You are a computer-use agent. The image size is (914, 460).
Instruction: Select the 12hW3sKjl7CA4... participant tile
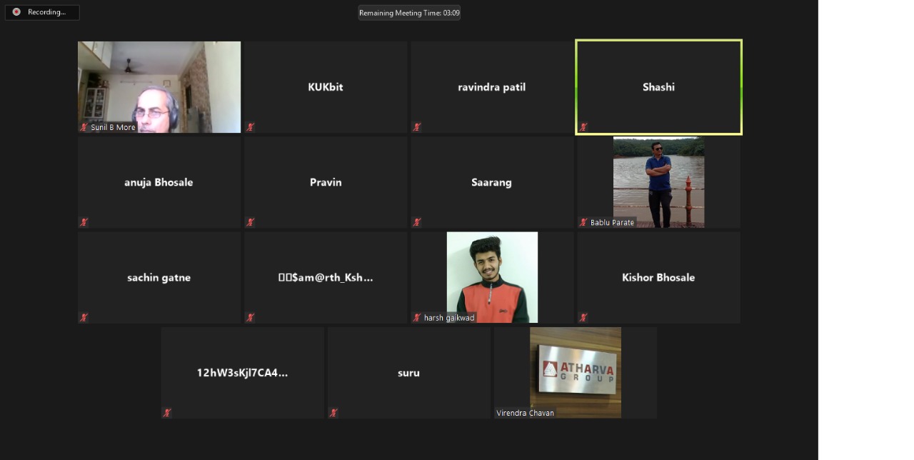coord(243,372)
